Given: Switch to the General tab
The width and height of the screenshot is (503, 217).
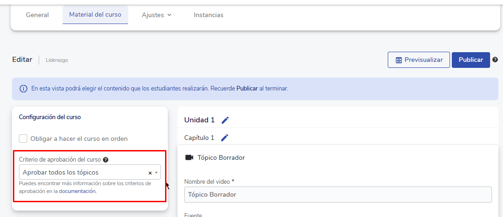Looking at the screenshot, I should (37, 15).
